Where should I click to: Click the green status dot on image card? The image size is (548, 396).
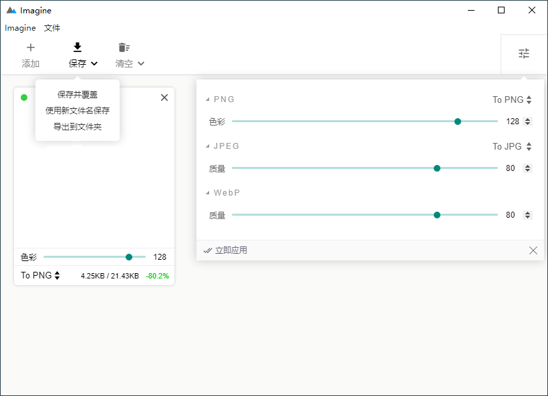pyautogui.click(x=24, y=97)
